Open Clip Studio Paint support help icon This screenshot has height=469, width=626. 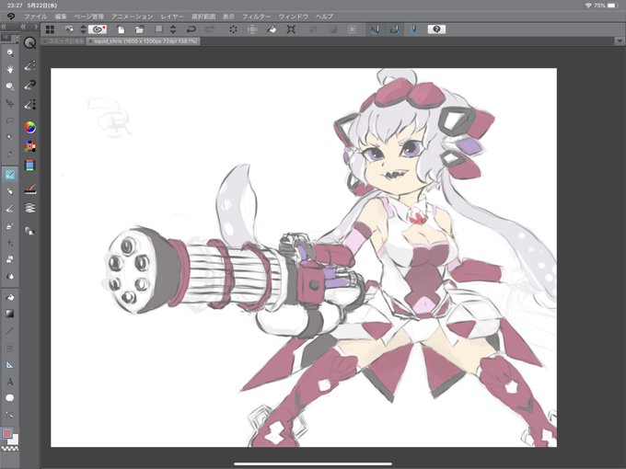436,29
